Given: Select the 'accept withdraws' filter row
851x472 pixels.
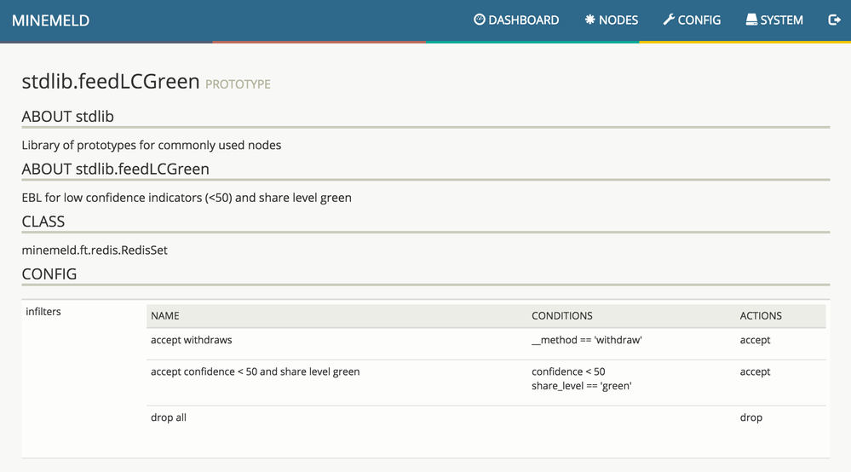Looking at the screenshot, I should tap(192, 340).
